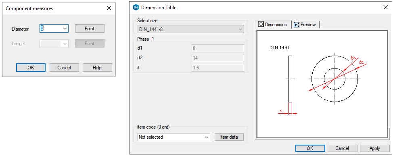Open the Item code Not selected dropdown
The height and width of the screenshot is (156, 393).
pyautogui.click(x=174, y=137)
